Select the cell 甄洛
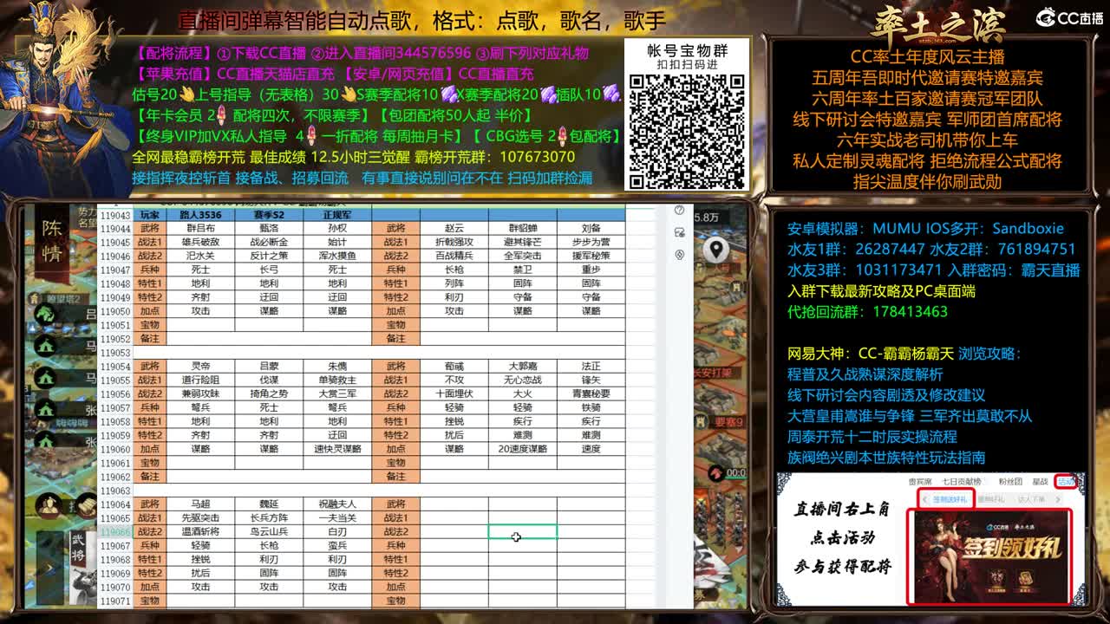This screenshot has height=624, width=1110. [269, 229]
